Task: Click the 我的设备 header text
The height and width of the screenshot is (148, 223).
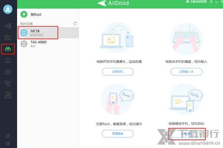Action: [x=26, y=24]
